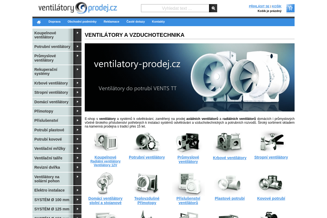This screenshot has width=327, height=218.
Task: Click the shopping cart icon
Action: coord(290,8)
